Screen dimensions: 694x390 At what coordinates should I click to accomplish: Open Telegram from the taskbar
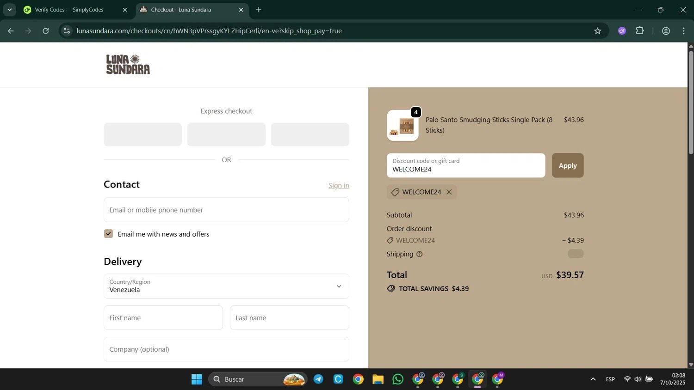[318, 379]
